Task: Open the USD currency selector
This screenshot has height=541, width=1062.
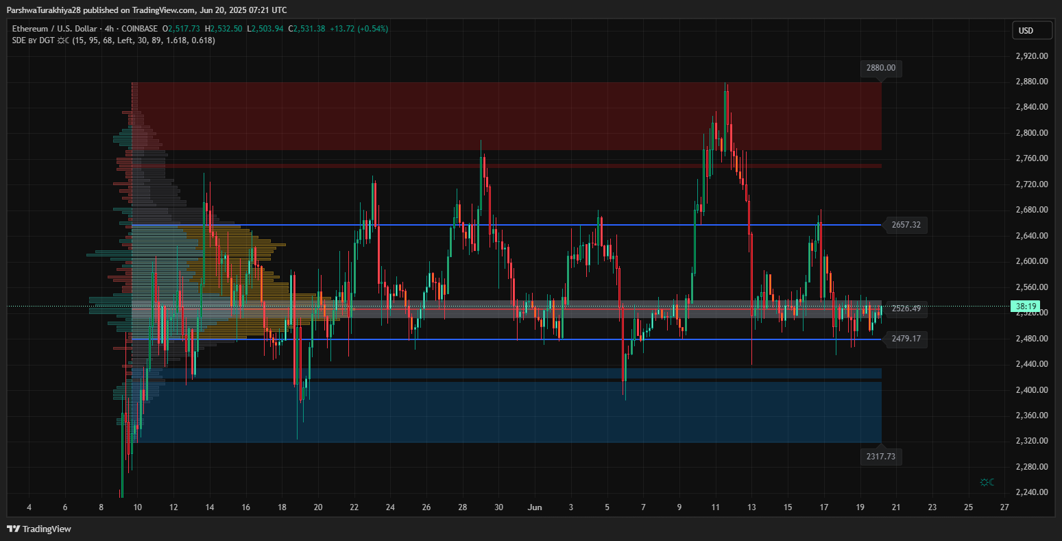Action: coord(1032,31)
